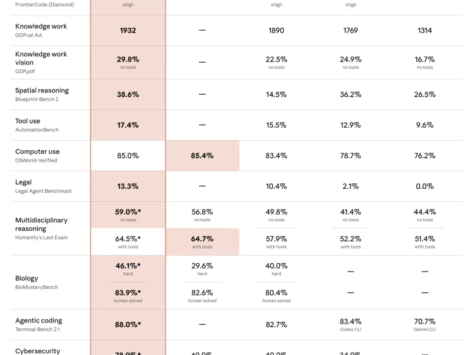Screen dimensions: 473x355
Task: Select the 17.4% AutomationBench score
Action: pos(128,125)
